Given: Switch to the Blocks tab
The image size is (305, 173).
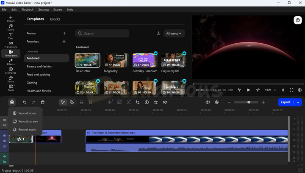Looking at the screenshot, I should click(x=55, y=19).
